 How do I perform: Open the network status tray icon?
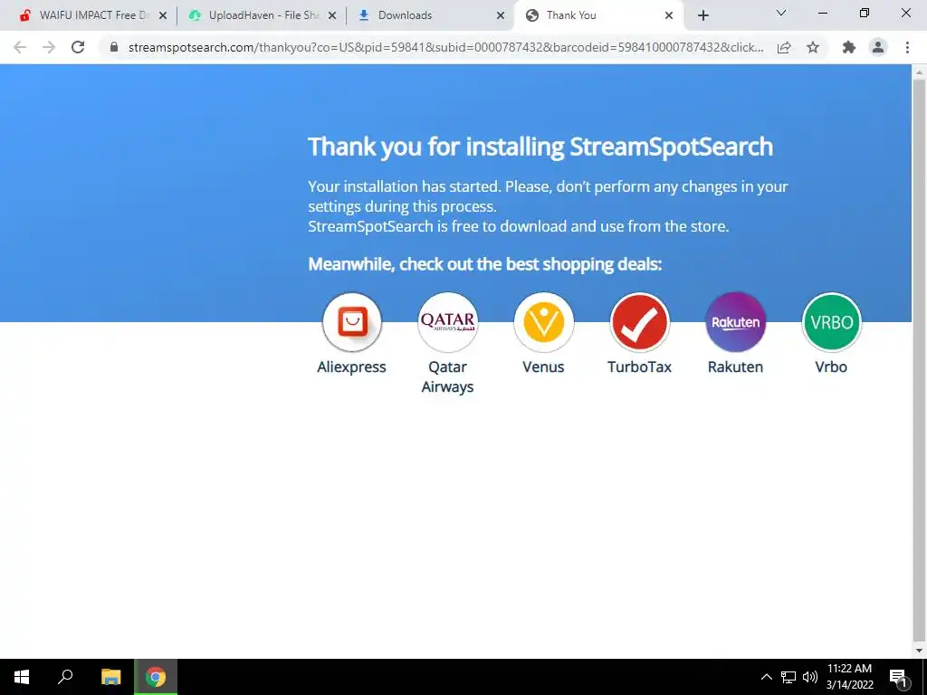788,677
